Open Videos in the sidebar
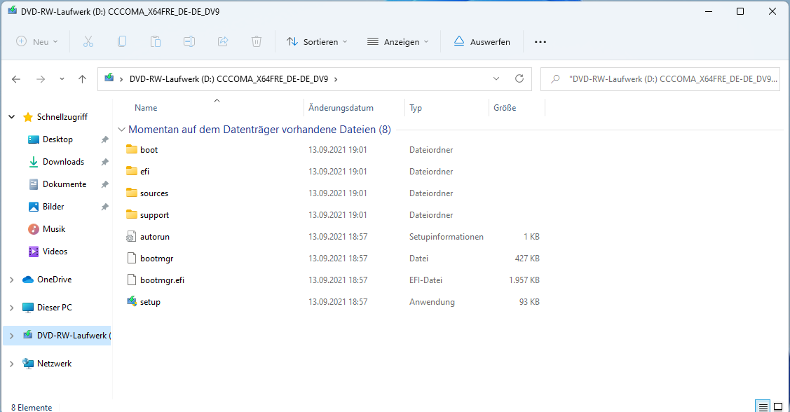 click(x=55, y=252)
